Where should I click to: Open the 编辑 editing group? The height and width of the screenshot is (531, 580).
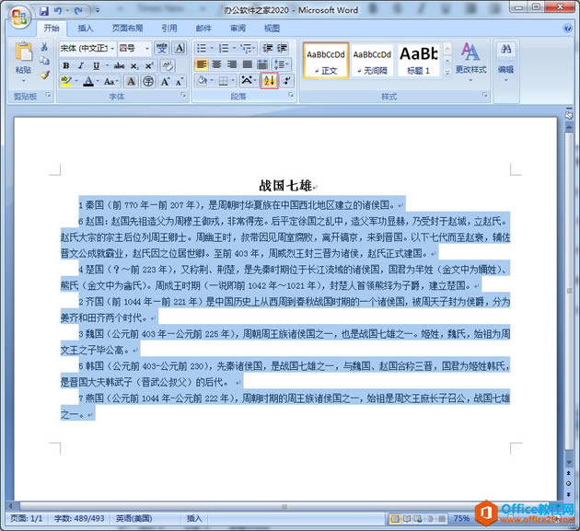point(505,63)
